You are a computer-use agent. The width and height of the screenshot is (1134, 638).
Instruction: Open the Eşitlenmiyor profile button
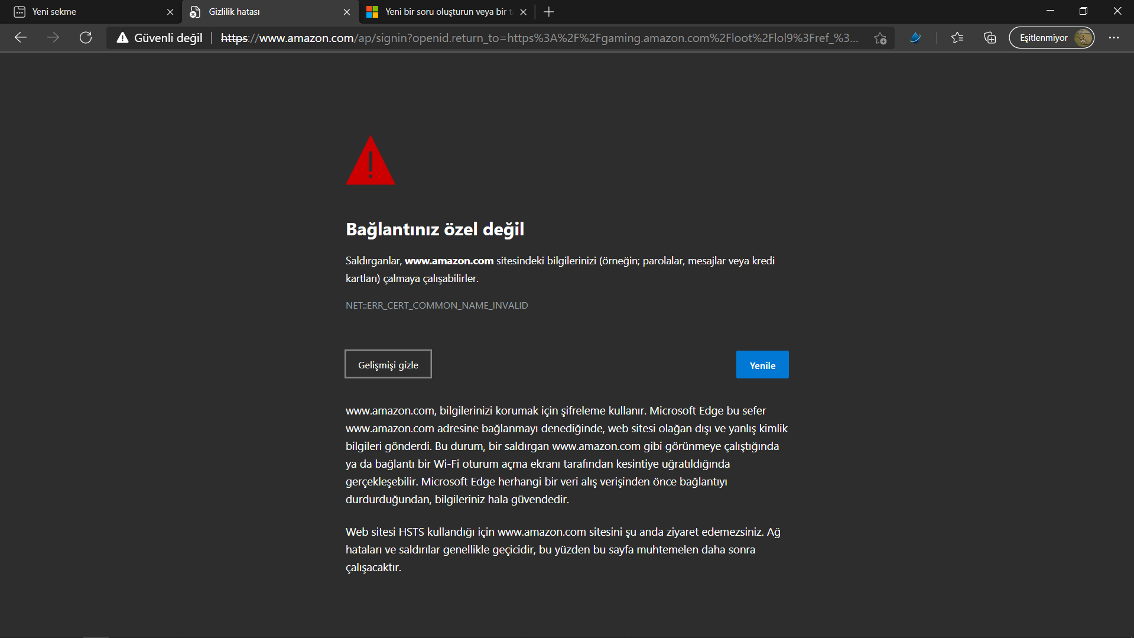pyautogui.click(x=1052, y=38)
